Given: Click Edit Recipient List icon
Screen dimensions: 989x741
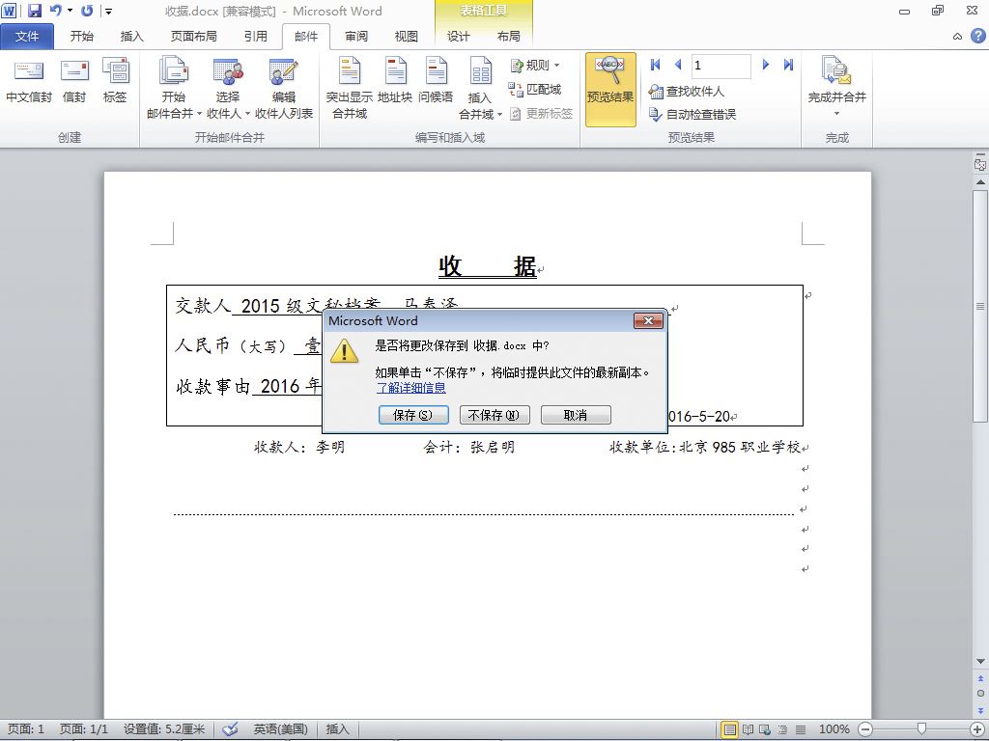Looking at the screenshot, I should pyautogui.click(x=284, y=88).
